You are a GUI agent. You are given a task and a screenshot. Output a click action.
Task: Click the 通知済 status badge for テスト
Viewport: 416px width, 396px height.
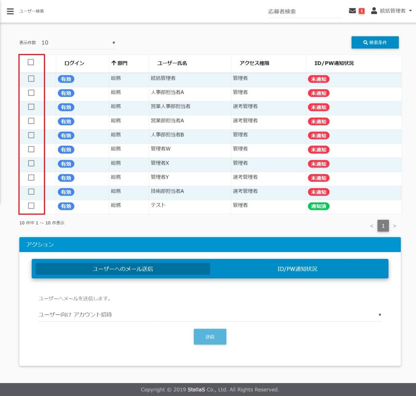point(318,206)
